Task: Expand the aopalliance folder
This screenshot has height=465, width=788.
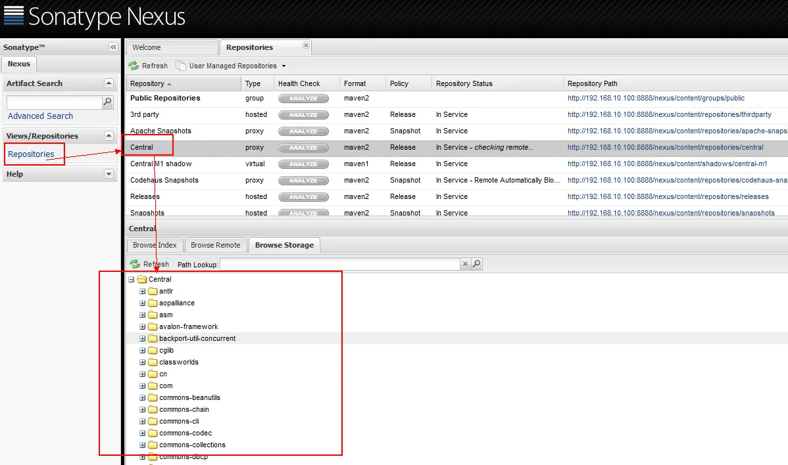Action: 142,303
